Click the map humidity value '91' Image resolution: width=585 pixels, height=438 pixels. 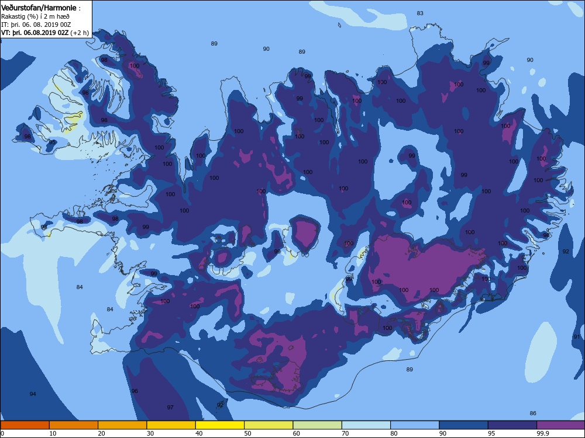tap(577, 336)
